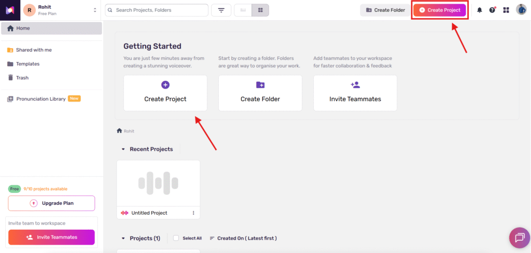Screen dimensions: 531x253
Task: Click the Rohit breadcrumb link
Action: click(129, 131)
